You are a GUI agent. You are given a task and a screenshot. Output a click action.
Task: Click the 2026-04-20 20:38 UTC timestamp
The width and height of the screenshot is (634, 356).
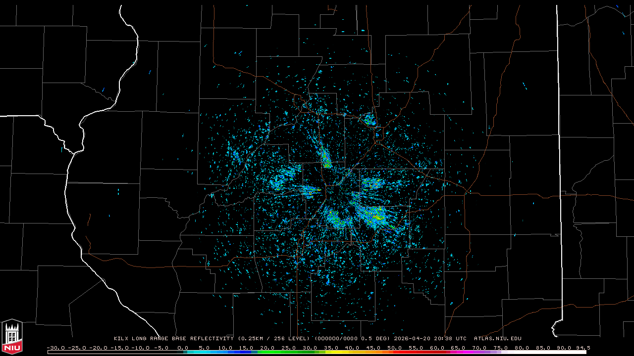pos(430,339)
